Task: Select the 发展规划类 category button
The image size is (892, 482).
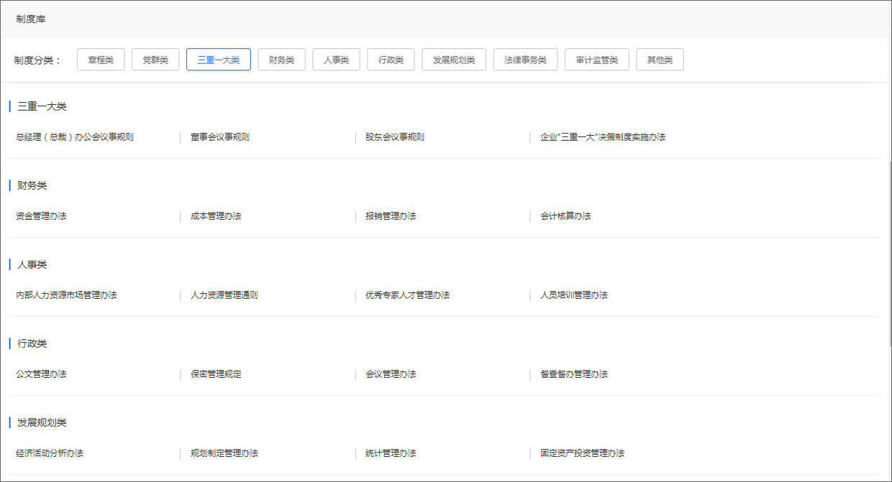Action: [x=453, y=60]
